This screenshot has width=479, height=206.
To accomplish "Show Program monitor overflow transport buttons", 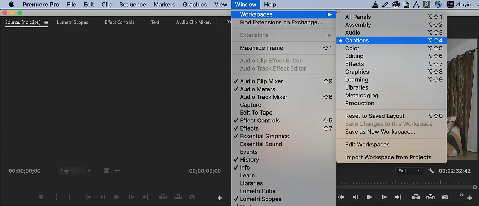I will (461, 195).
